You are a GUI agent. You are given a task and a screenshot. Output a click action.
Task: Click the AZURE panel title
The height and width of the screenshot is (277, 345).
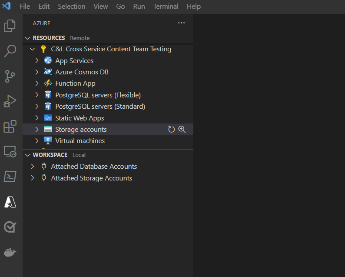pos(42,23)
